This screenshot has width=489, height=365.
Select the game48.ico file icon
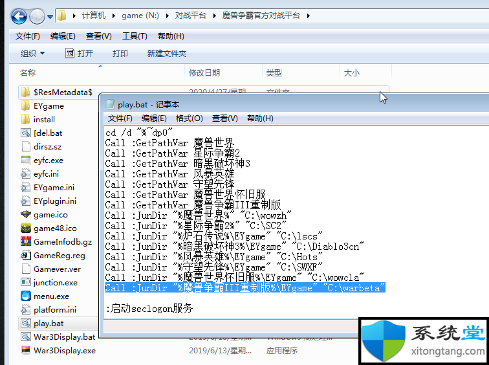[x=26, y=228]
